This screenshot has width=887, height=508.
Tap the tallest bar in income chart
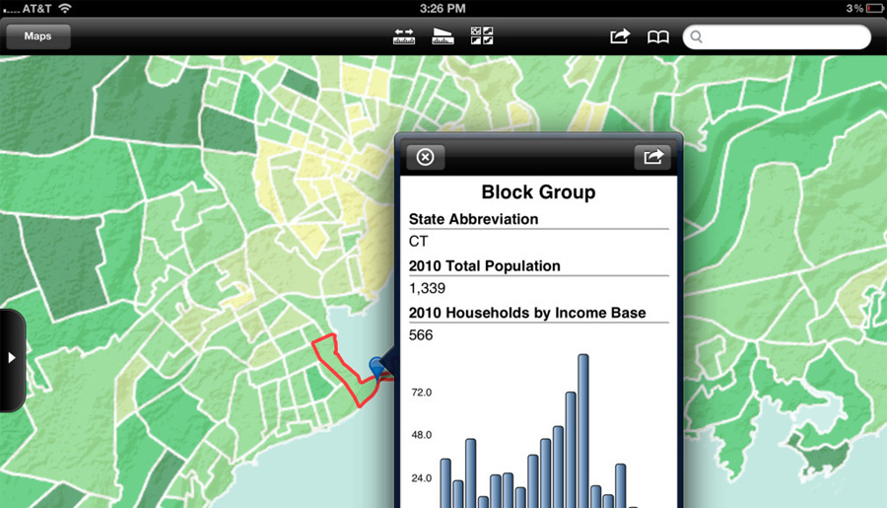tap(583, 431)
